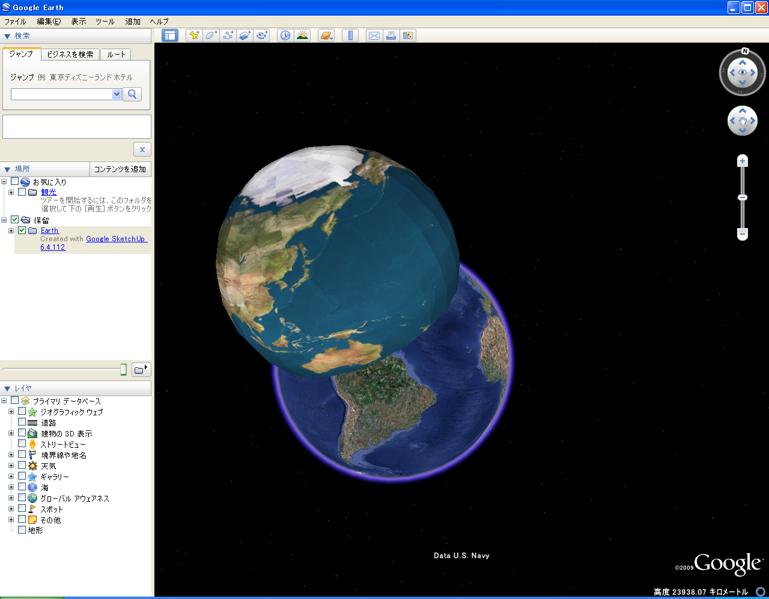The image size is (769, 599).
Task: Expand the 建物の 3D 表示 tree node
Action: click(x=11, y=433)
